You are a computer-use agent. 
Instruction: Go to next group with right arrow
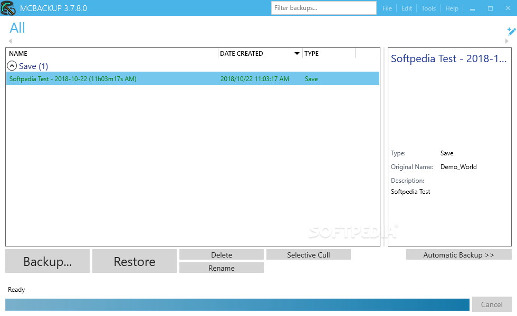click(x=507, y=41)
